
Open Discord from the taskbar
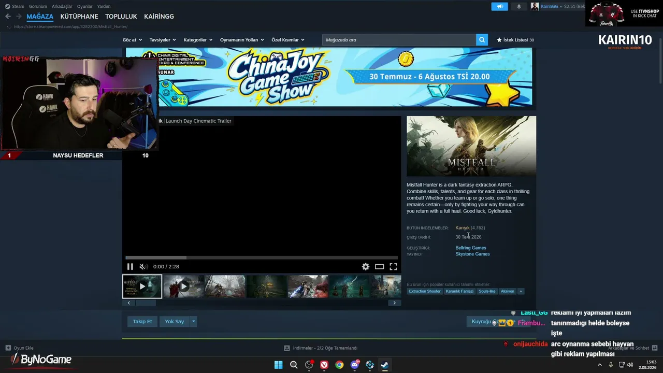click(355, 365)
